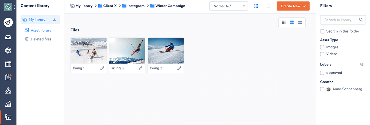Tick the Videos asset type checkbox

coord(322,54)
